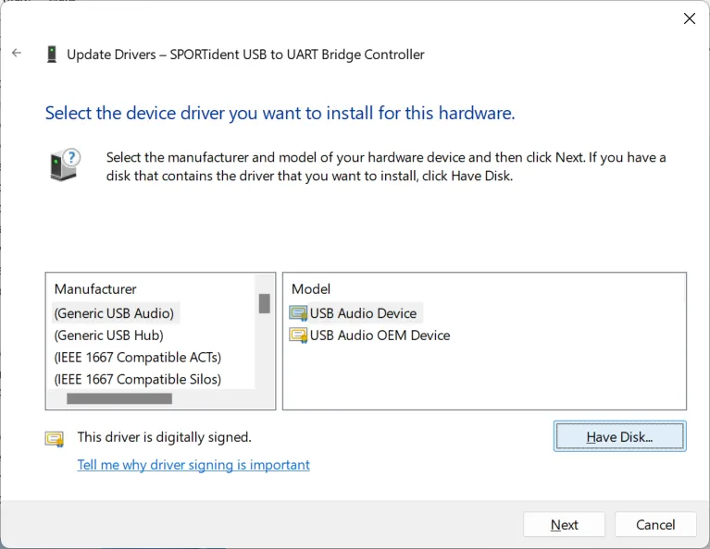Click the Manufacturer list vertical scrollbar thumb

pos(264,303)
